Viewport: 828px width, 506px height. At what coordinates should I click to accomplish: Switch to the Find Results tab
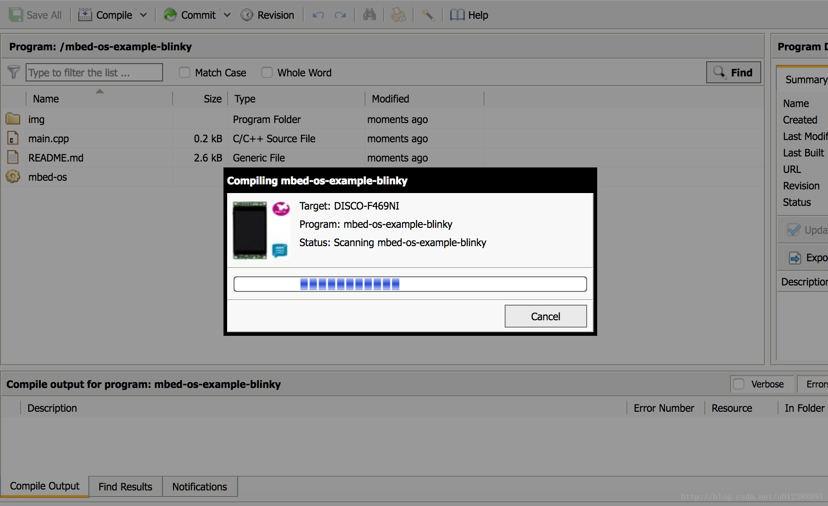tap(125, 487)
